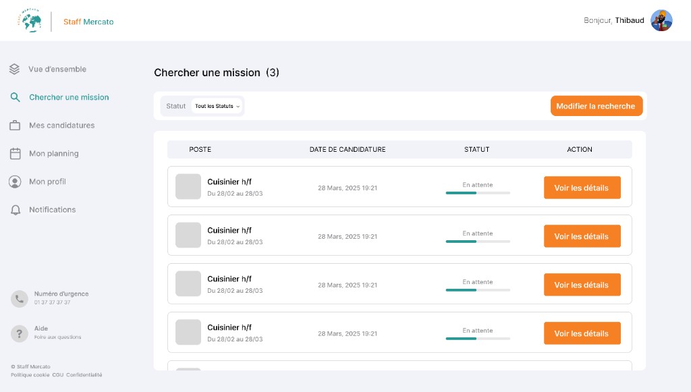Go to Mes candidatures
Screen dimensions: 691x392
[61, 125]
